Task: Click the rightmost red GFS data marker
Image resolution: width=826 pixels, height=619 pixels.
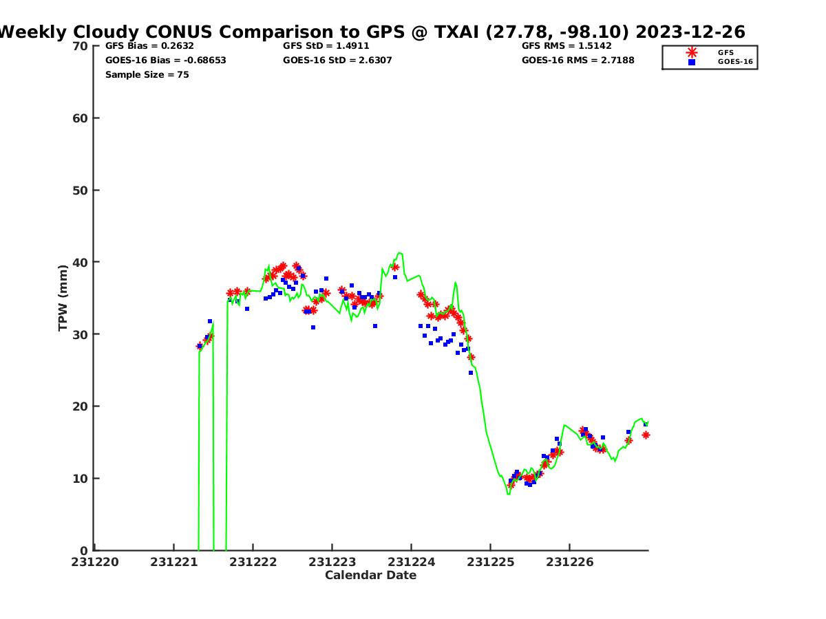Action: (646, 435)
